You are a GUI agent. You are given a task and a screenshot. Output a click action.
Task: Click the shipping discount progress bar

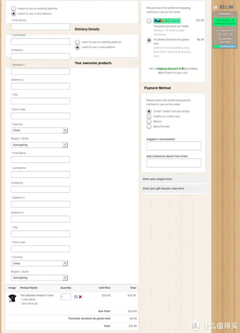pyautogui.click(x=225, y=46)
